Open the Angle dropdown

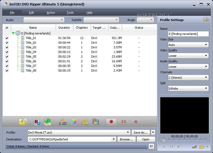[145, 20]
